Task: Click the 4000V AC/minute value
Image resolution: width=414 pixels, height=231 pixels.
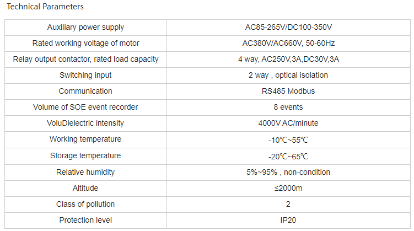Action: pos(288,123)
